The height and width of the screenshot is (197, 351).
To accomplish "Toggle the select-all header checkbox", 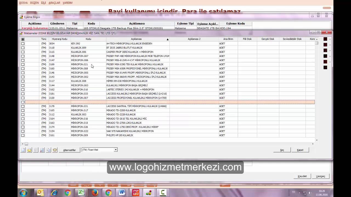I will (23, 39).
